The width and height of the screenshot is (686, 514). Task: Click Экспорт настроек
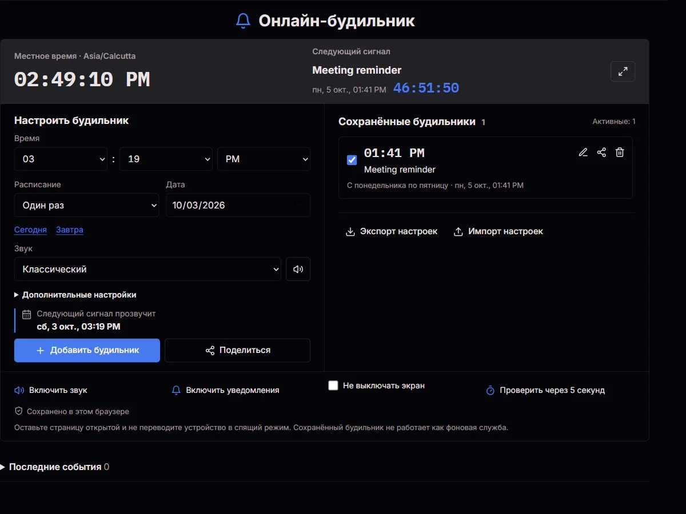[392, 231]
